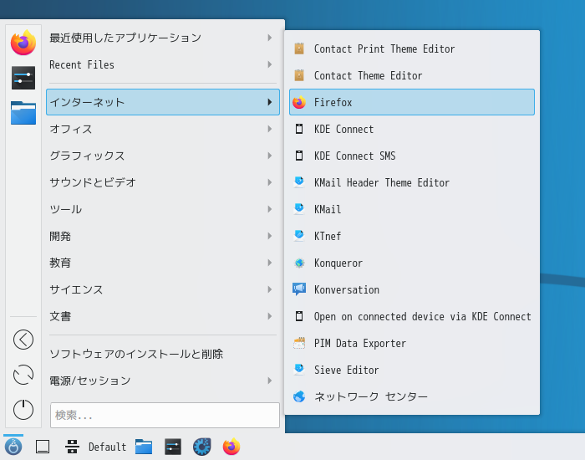Click Contact Print Theme Editor icon
The width and height of the screenshot is (585, 460).
click(299, 49)
